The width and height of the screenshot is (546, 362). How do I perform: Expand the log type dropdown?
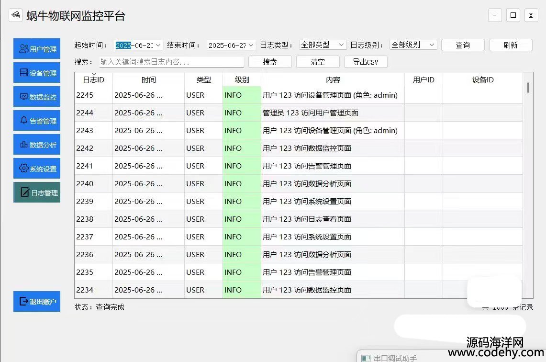341,45
